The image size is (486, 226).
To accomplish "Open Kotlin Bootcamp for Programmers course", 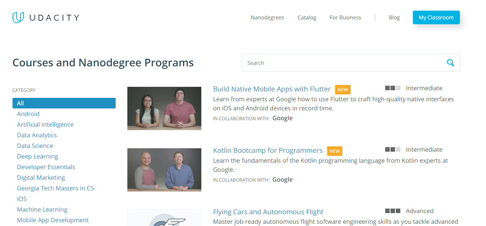I will pos(268,151).
